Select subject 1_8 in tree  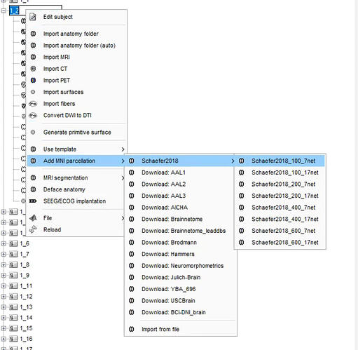click(x=25, y=264)
